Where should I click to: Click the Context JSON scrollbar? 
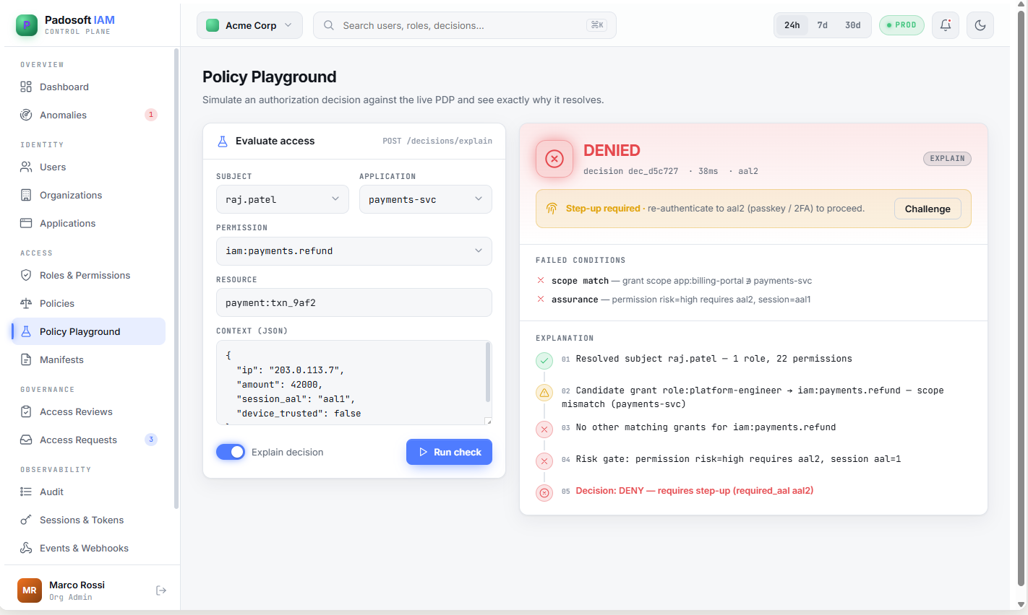(x=488, y=372)
